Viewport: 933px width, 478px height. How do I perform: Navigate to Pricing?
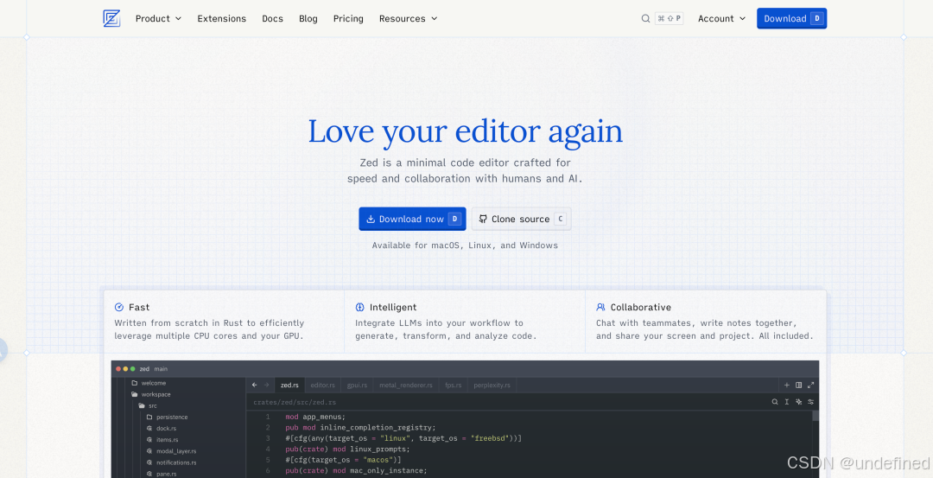pyautogui.click(x=348, y=18)
